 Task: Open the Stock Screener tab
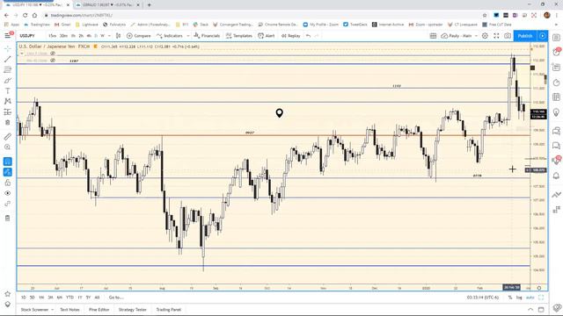tap(34, 310)
